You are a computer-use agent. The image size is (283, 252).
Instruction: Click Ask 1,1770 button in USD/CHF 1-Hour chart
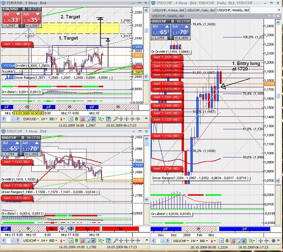[31, 146]
